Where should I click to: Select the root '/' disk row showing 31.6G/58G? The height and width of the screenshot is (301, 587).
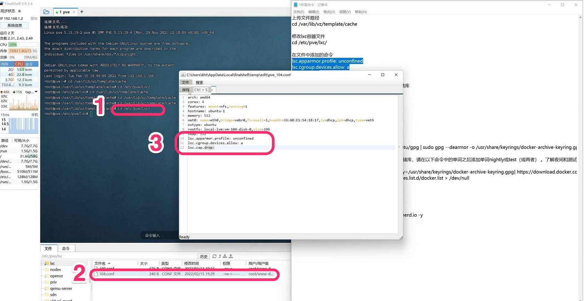pos(19,156)
